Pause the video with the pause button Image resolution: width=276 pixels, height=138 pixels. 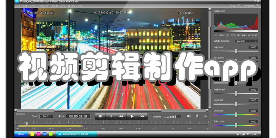point(111,116)
